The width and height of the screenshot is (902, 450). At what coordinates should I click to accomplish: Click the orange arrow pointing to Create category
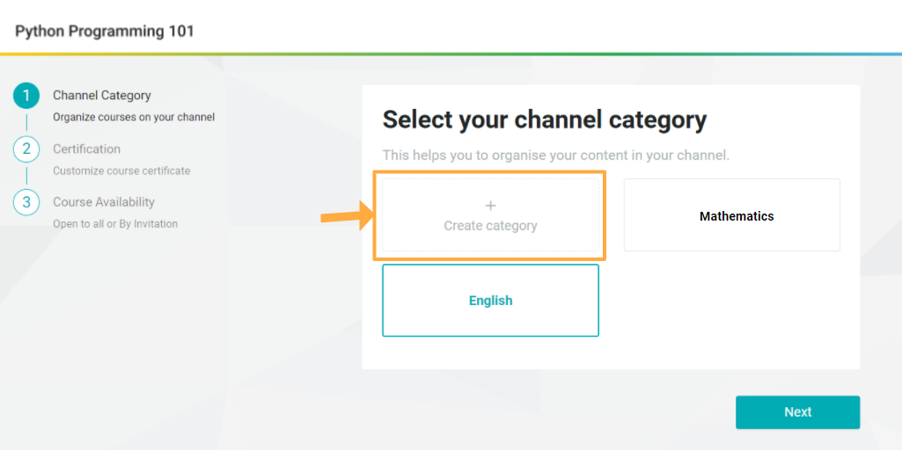click(348, 215)
